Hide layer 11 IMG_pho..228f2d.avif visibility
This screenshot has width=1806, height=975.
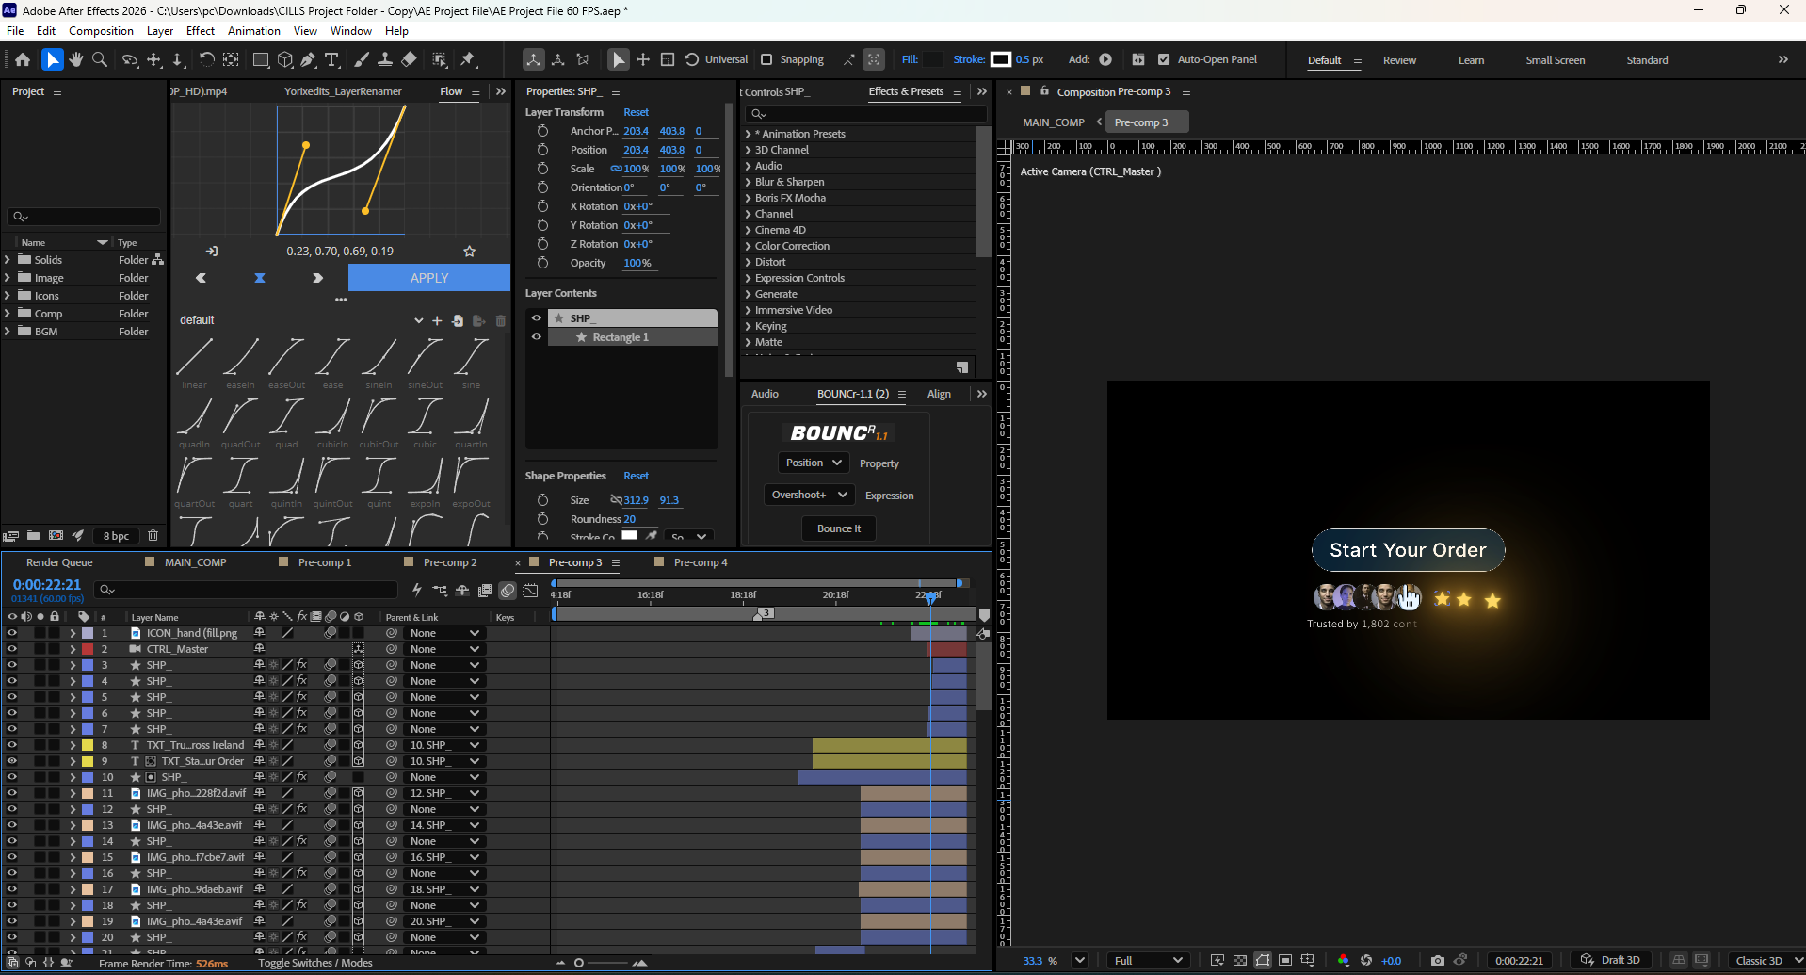point(12,793)
